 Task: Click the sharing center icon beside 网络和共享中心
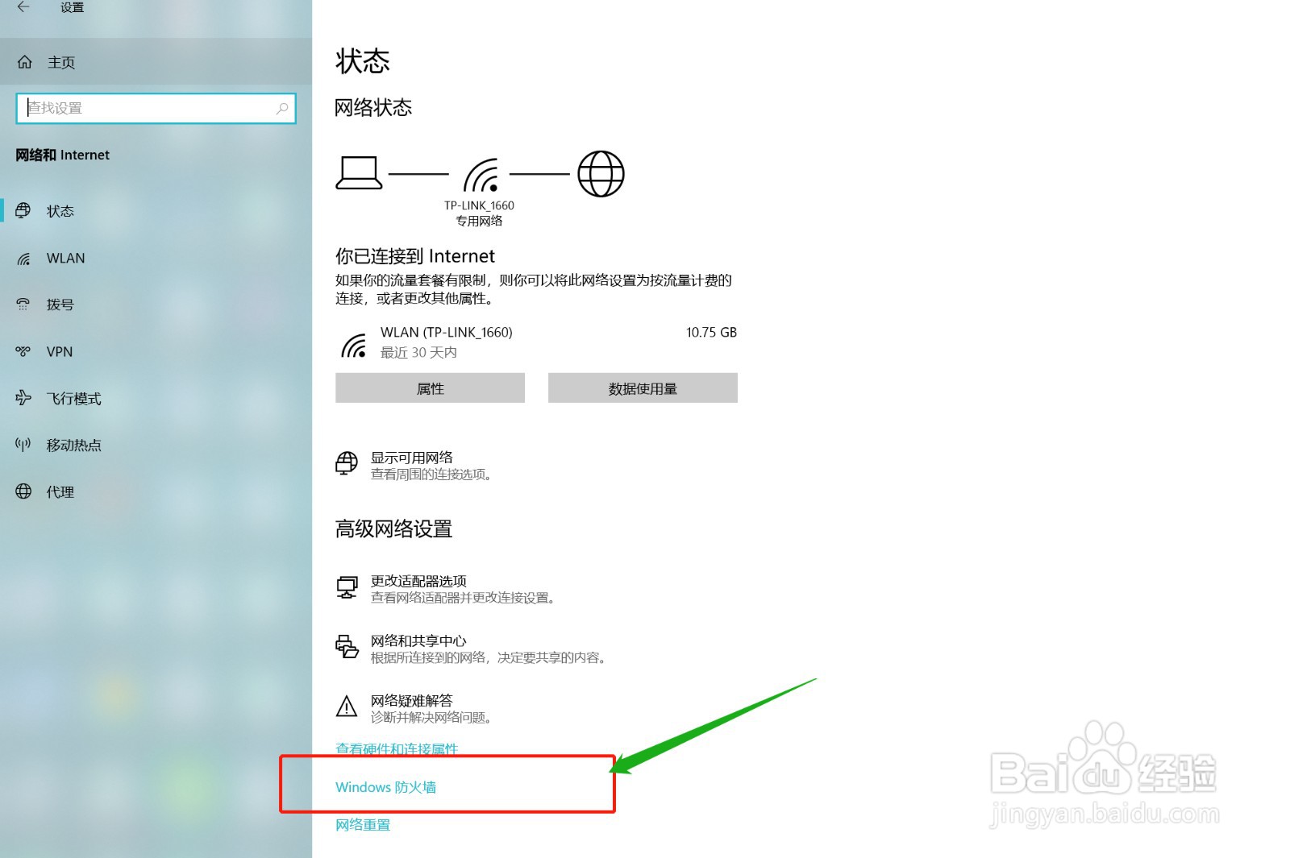347,647
